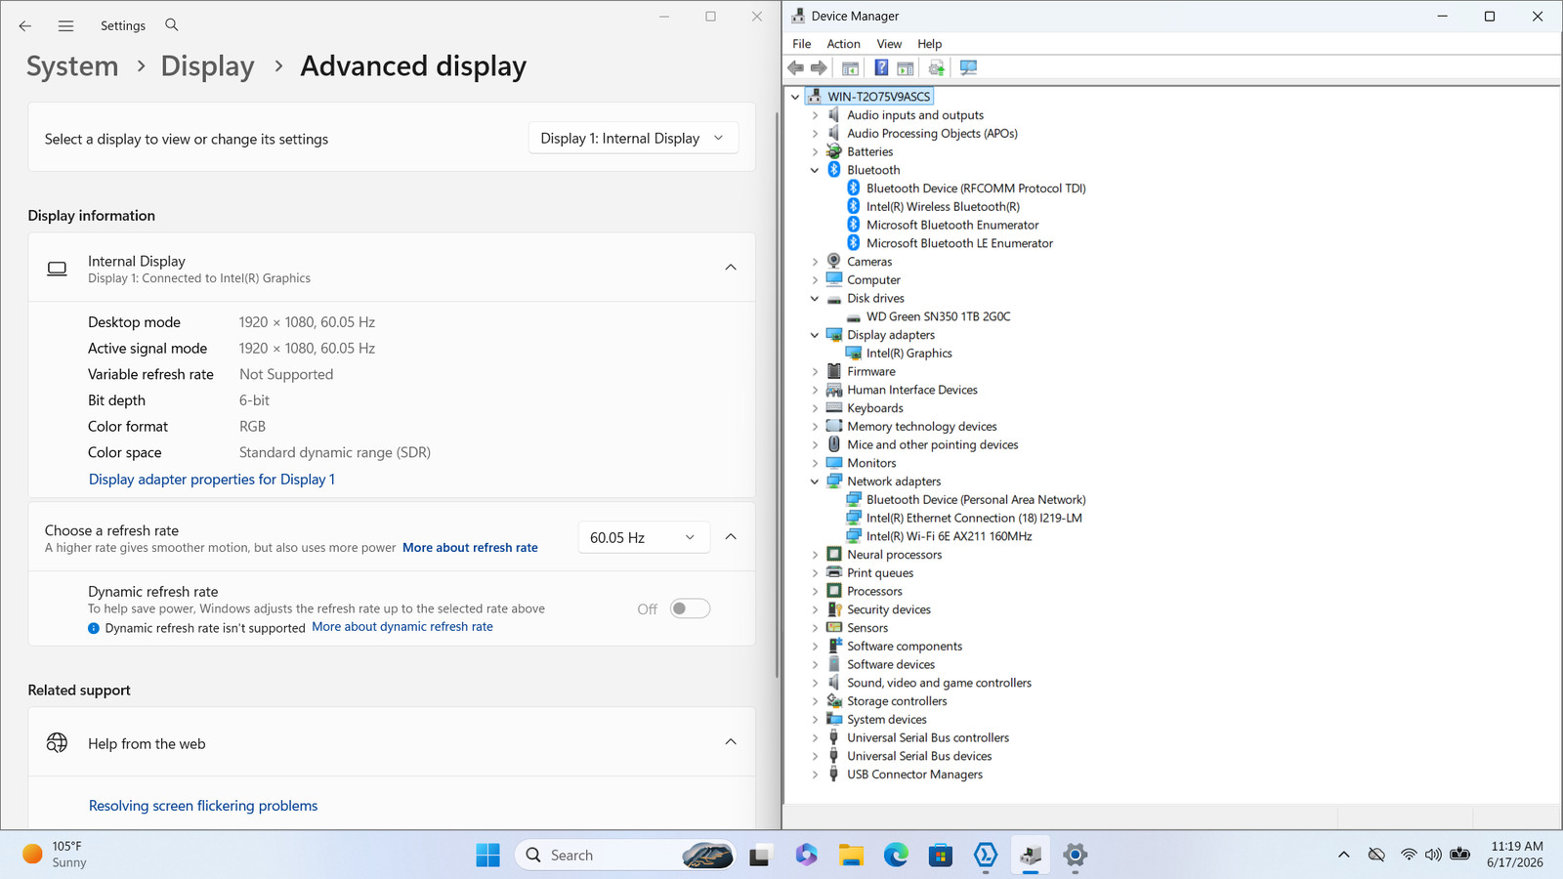Click the Update device driver toolbar icon

(x=937, y=67)
